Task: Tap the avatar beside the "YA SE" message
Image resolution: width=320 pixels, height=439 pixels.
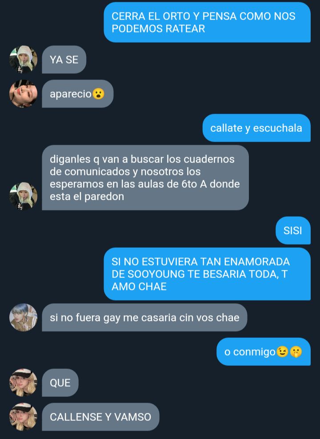Action: (23, 59)
